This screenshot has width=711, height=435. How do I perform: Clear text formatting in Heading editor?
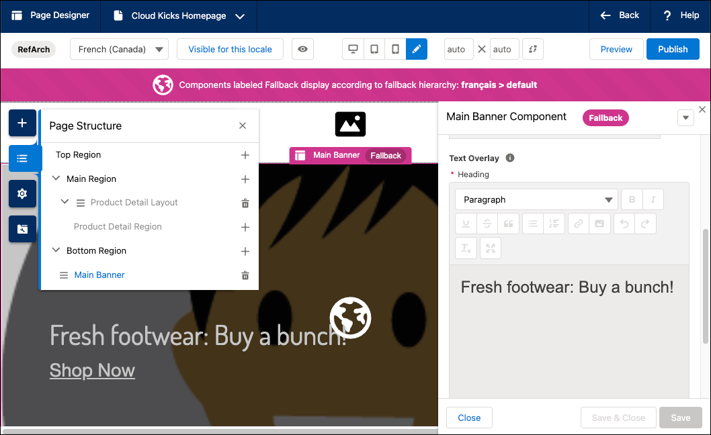[466, 248]
